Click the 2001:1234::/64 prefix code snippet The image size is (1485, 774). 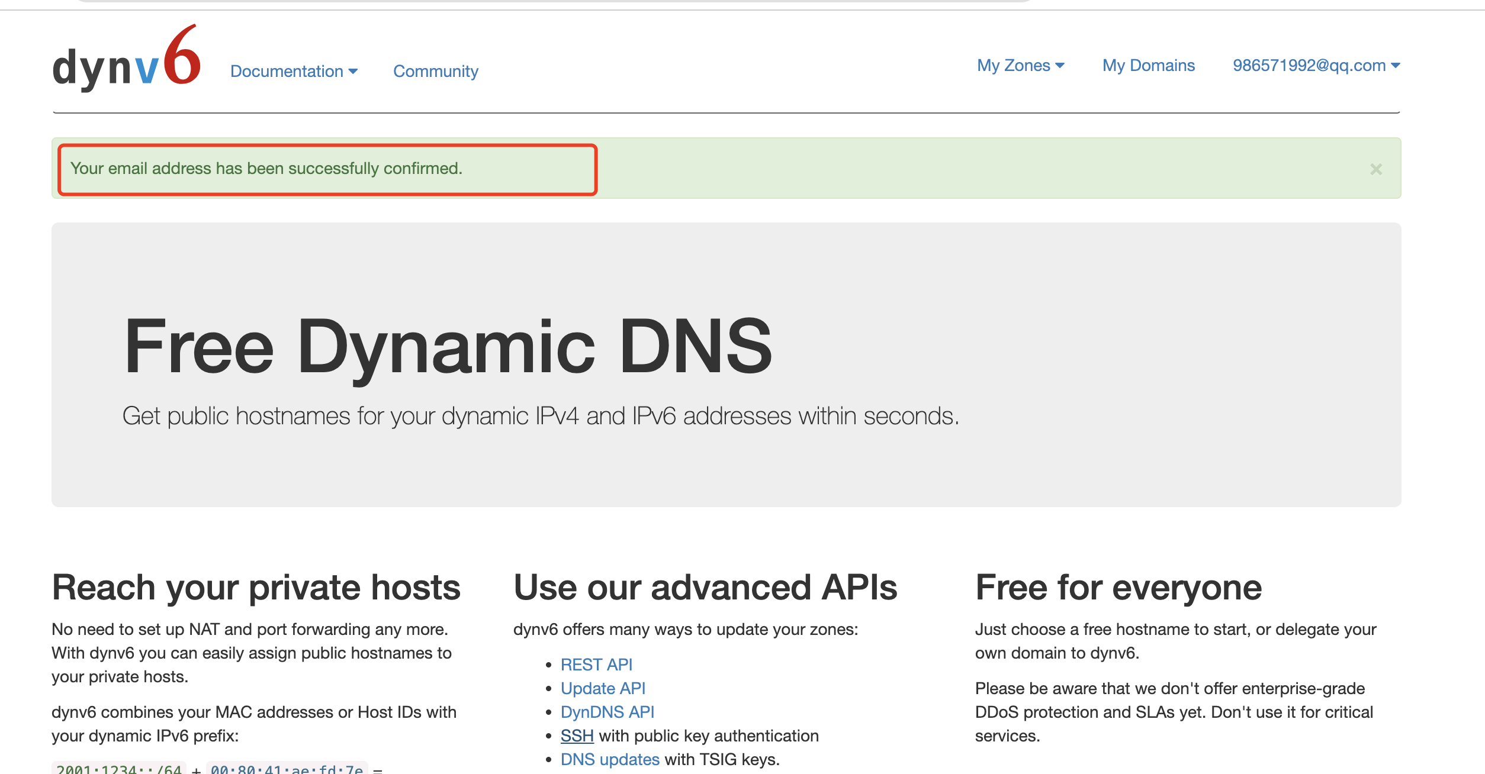point(119,769)
